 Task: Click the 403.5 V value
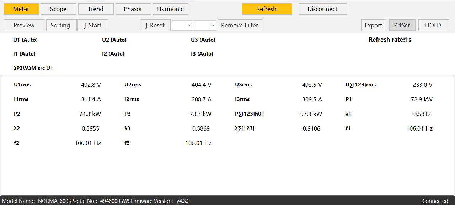[x=312, y=85]
